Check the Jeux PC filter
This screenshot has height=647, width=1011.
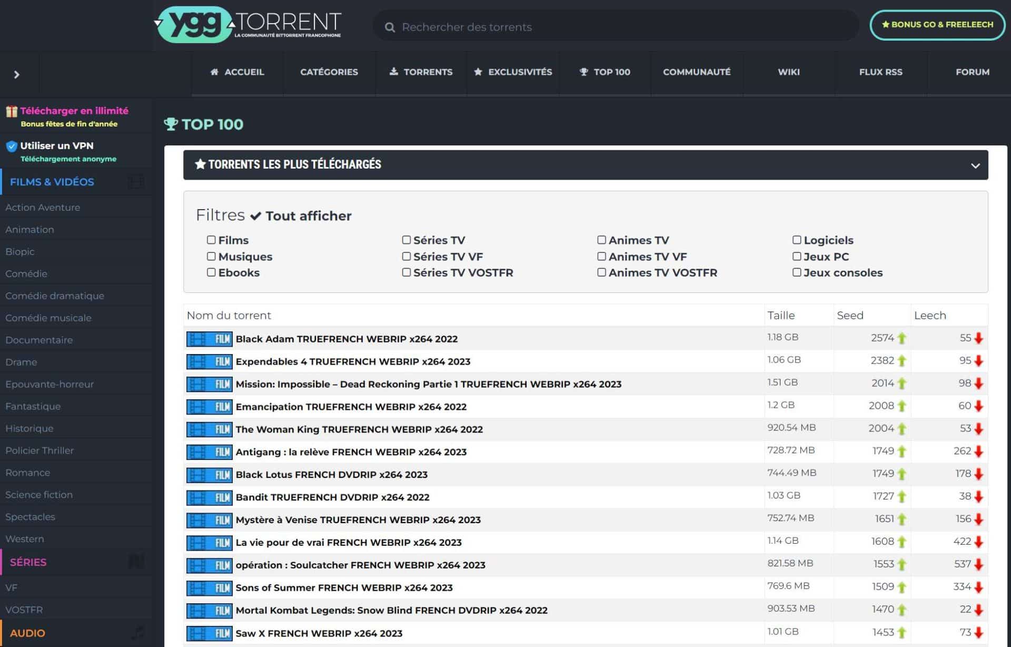click(797, 256)
